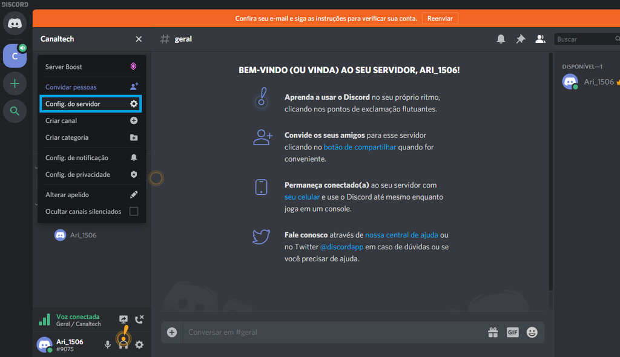Open the GIF picker
The height and width of the screenshot is (357, 620).
pyautogui.click(x=512, y=332)
